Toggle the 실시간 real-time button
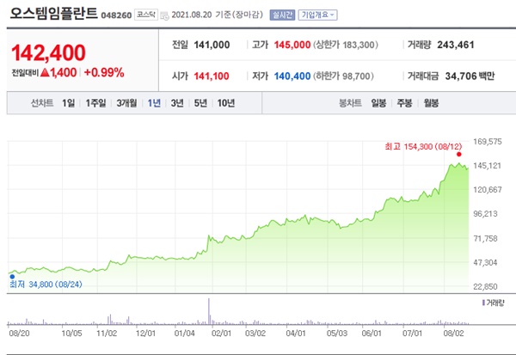 click(282, 15)
